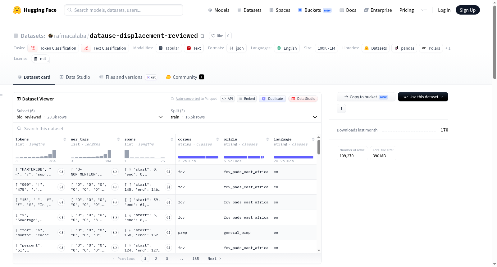
Task: Switch to the Dataset card tab
Action: click(x=34, y=77)
